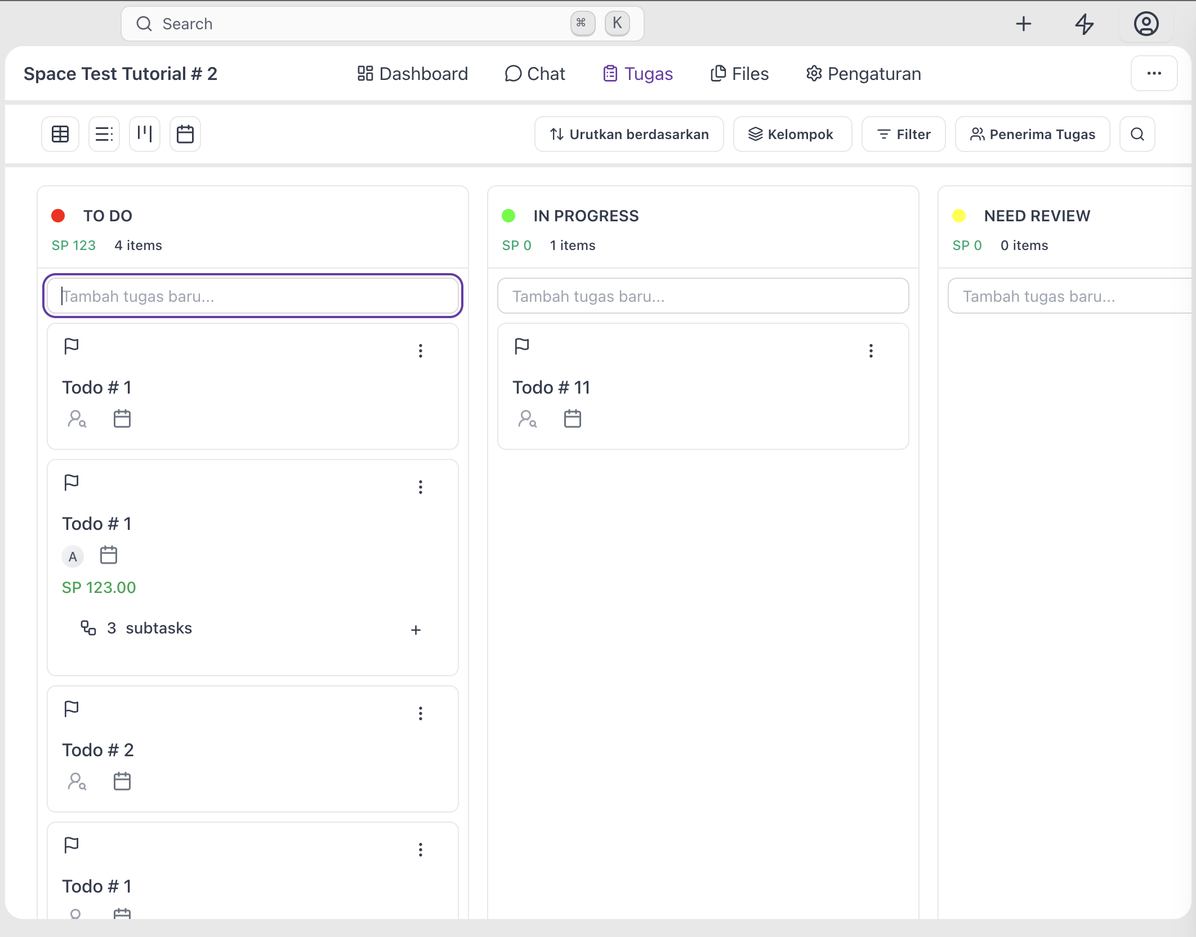Switch to list view icon

click(x=104, y=134)
